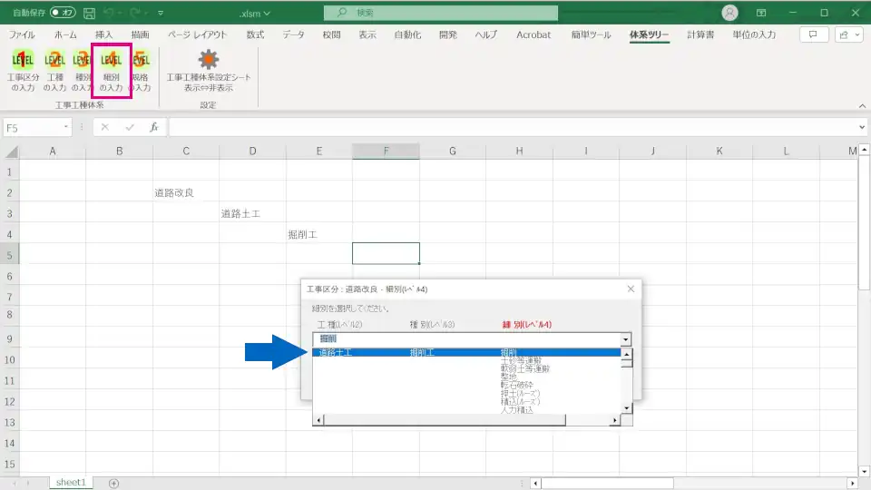
Task: Select column F header
Action: [387, 152]
